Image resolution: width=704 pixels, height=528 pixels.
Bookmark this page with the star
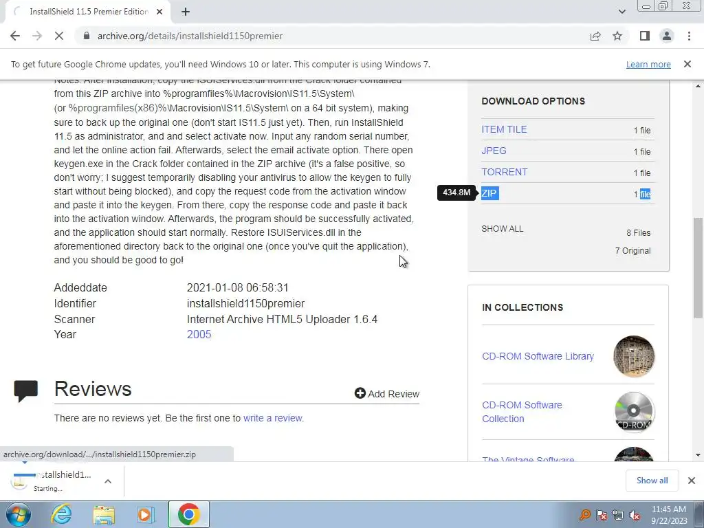[x=617, y=36]
